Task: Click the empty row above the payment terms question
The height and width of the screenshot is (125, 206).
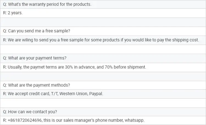Action: tap(103, 49)
